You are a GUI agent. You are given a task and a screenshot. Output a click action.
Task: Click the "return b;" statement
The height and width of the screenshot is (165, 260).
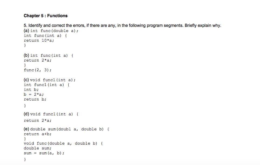pos(35,99)
